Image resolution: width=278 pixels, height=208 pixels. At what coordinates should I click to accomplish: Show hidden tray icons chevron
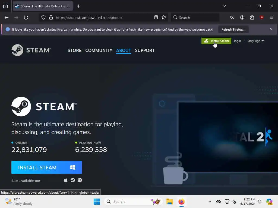click(x=210, y=201)
